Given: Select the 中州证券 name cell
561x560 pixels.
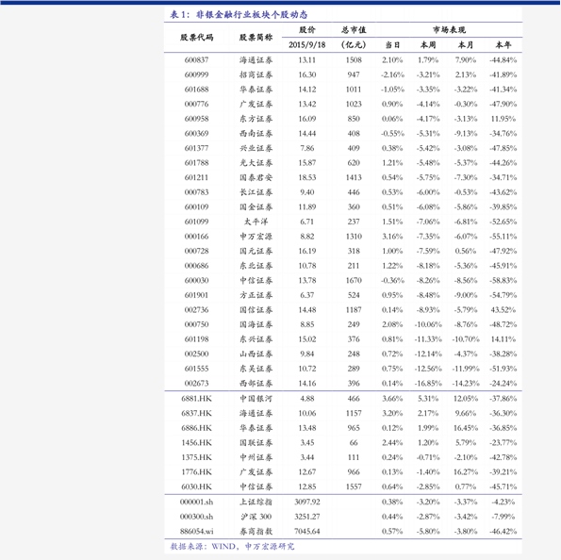Looking at the screenshot, I should [256, 457].
